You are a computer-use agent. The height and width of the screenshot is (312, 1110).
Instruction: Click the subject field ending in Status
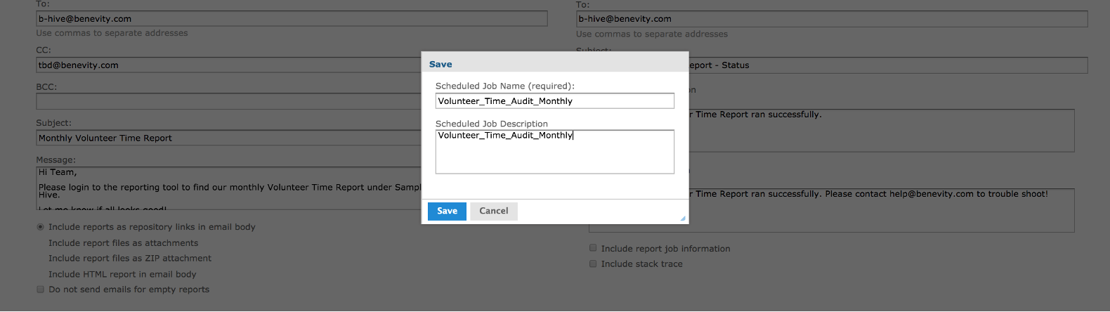pos(887,65)
